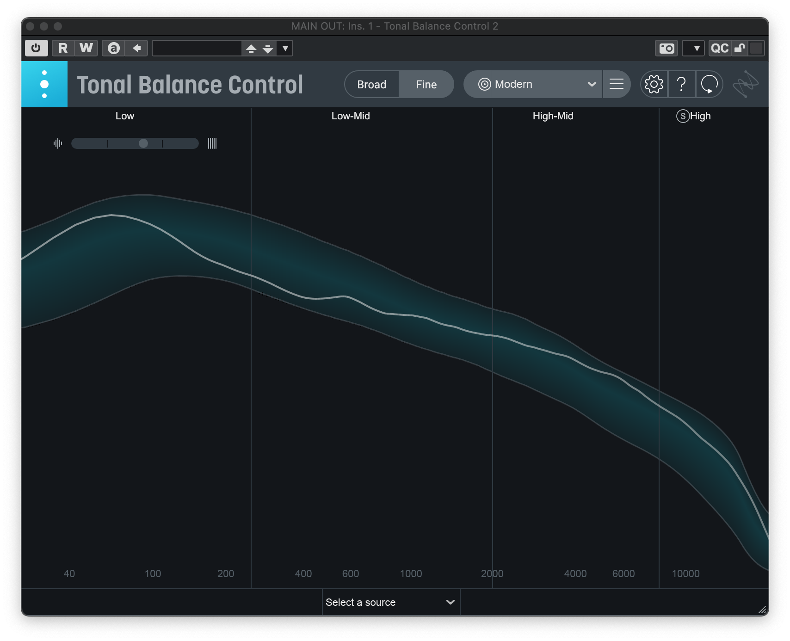
Task: Click the 400 frequency axis label
Action: (x=303, y=573)
